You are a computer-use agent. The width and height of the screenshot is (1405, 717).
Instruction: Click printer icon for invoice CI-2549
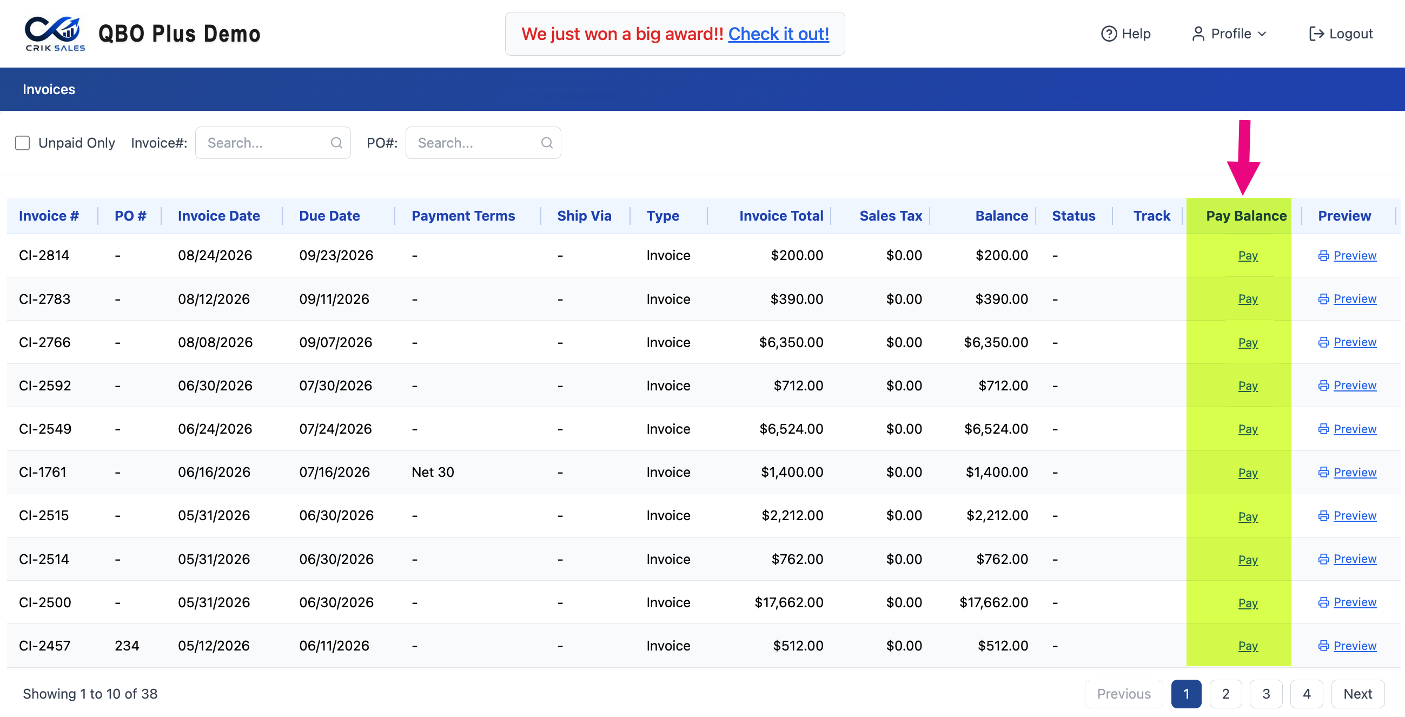point(1323,429)
